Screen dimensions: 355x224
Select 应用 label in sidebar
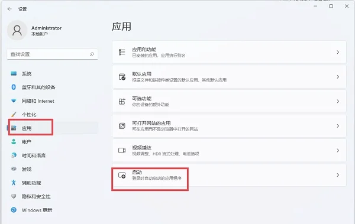pos(27,128)
